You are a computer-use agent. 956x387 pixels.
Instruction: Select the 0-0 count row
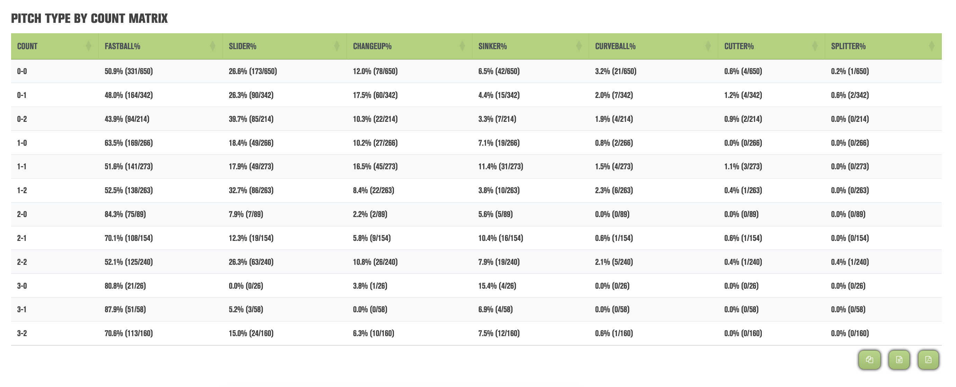point(476,71)
